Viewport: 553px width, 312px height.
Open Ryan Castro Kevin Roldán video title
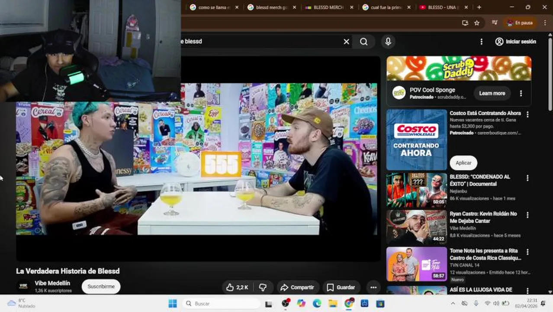coord(483,218)
